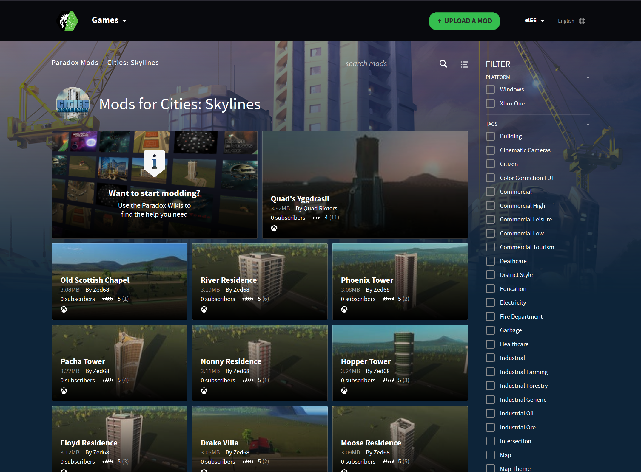
Task: Check the Commercial tag filter
Action: coord(490,192)
